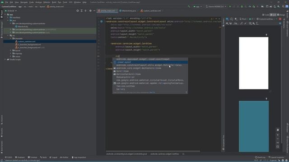Click the pan hand icon in preview

(278, 130)
